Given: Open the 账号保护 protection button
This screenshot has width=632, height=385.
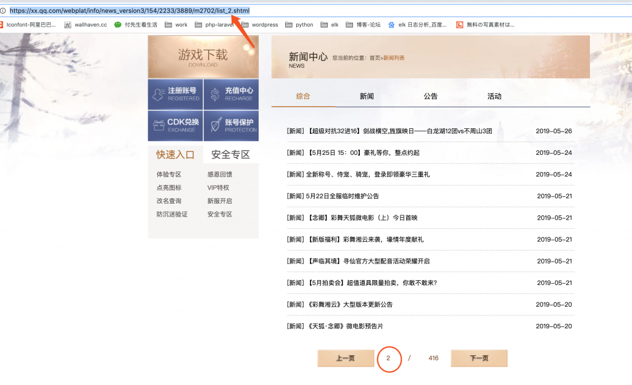Looking at the screenshot, I should pyautogui.click(x=231, y=126).
